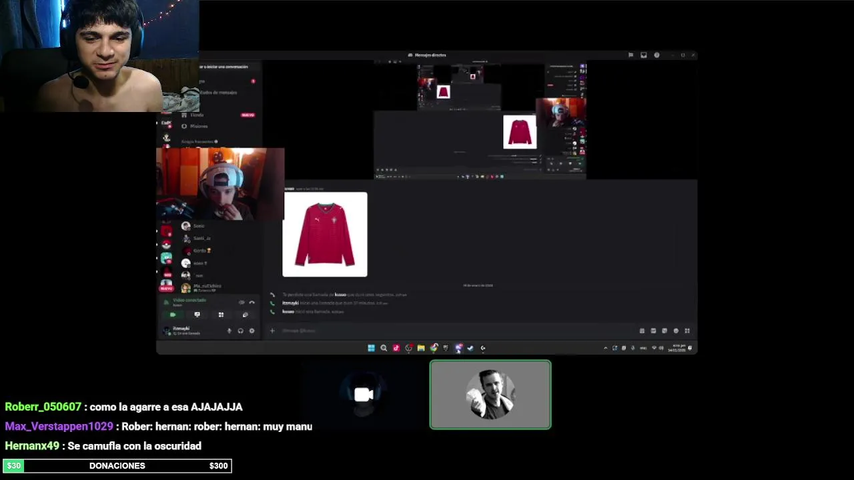Mute the microphone in the user panel

click(x=230, y=331)
